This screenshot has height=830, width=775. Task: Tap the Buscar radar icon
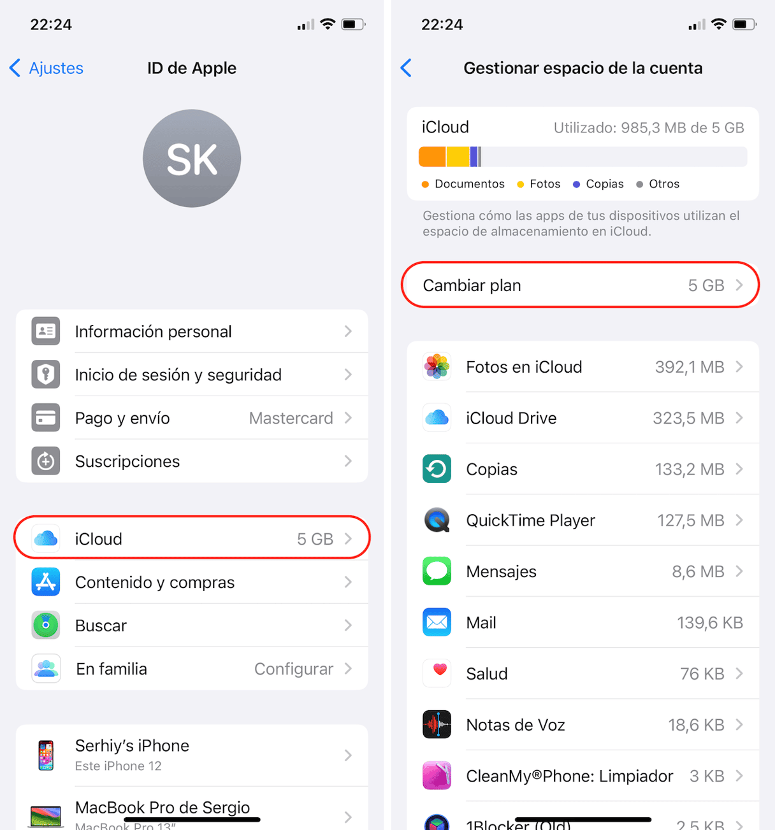(46, 626)
